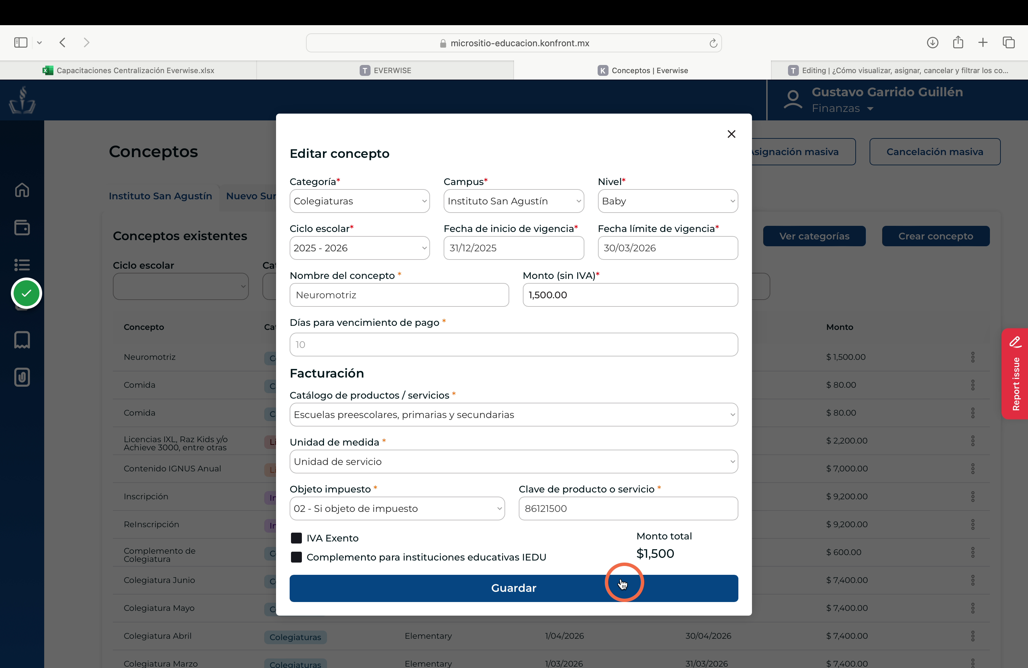Click the Colegiatura Abril concept row name
The width and height of the screenshot is (1028, 668).
click(158, 636)
